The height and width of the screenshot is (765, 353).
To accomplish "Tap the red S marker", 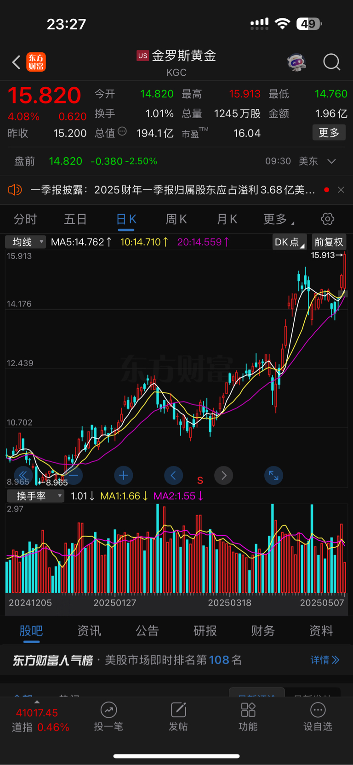I will pos(200,481).
